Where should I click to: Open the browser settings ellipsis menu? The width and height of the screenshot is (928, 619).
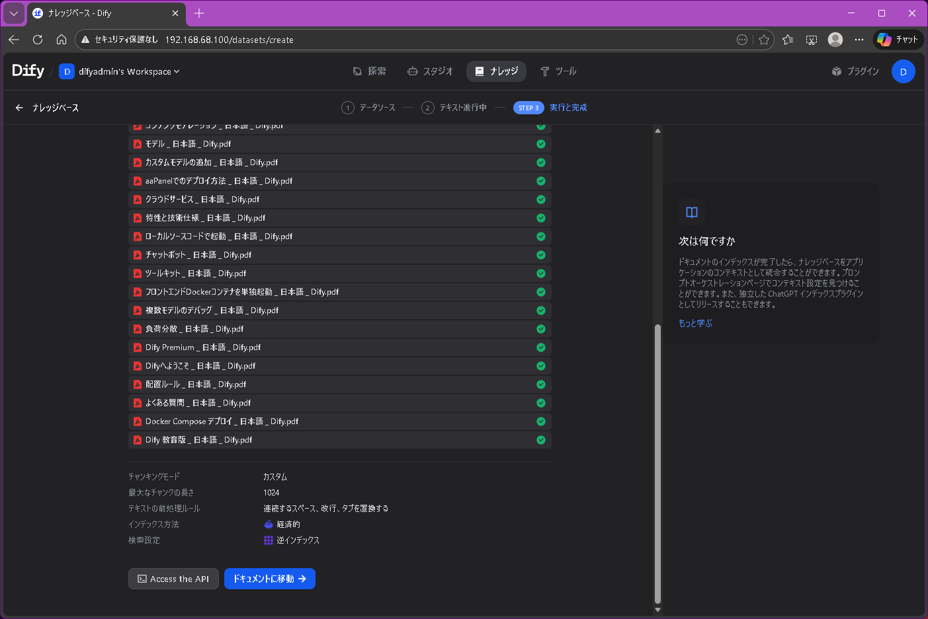(859, 40)
